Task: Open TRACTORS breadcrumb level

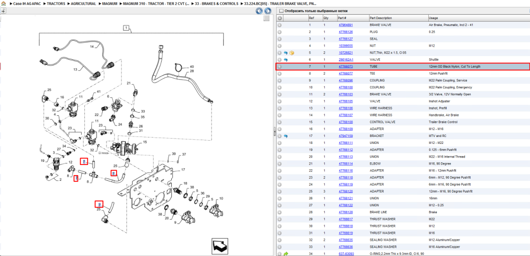Action: click(x=56, y=4)
